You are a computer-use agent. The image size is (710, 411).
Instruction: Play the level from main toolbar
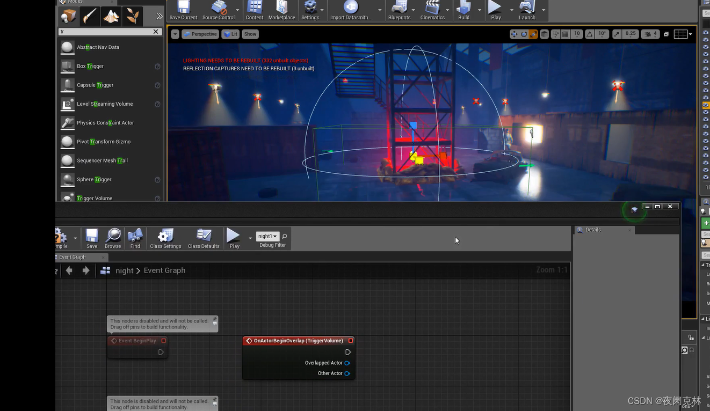pyautogui.click(x=496, y=10)
